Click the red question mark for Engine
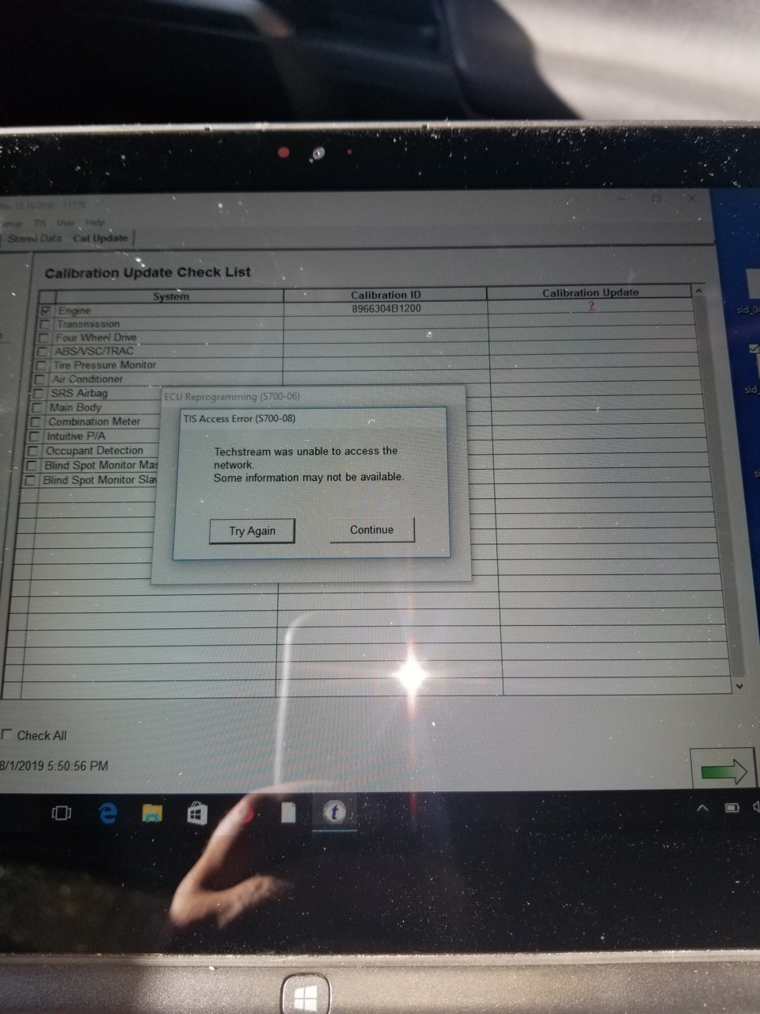760x1014 pixels. 591,306
